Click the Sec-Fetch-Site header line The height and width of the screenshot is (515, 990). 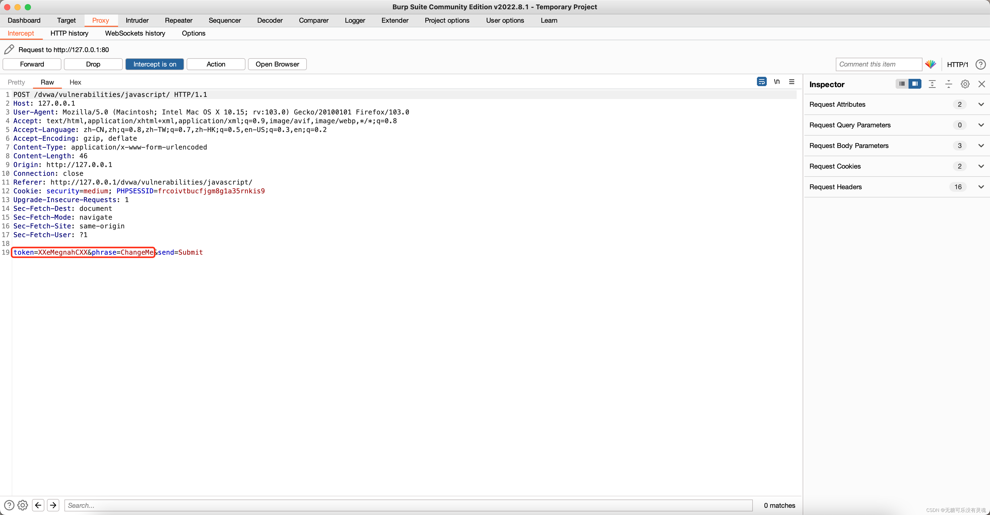[69, 226]
